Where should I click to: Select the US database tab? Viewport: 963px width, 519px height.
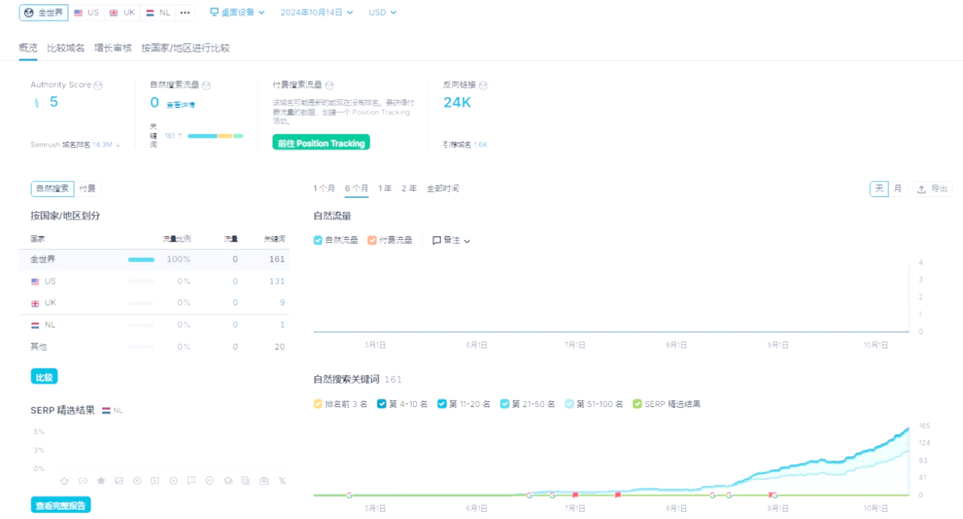point(87,13)
